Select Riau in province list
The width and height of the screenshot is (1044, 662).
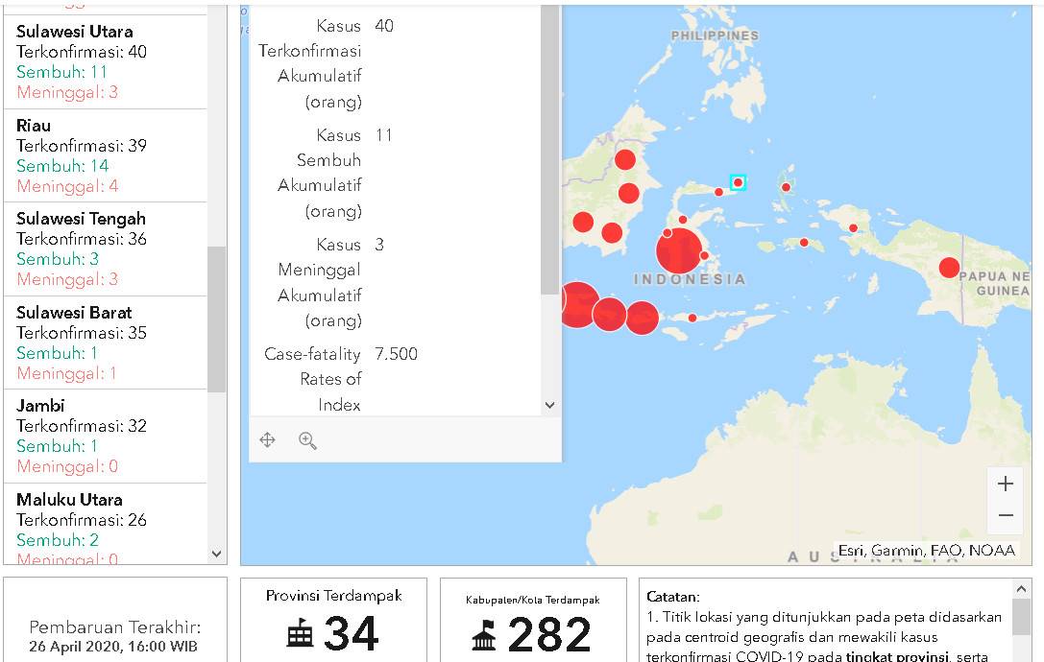coord(106,155)
